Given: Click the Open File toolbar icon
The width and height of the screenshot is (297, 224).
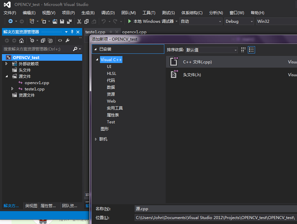Looking at the screenshot, I should [55, 21].
